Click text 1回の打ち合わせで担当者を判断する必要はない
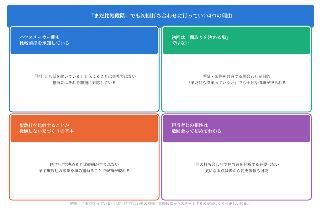 236,164
